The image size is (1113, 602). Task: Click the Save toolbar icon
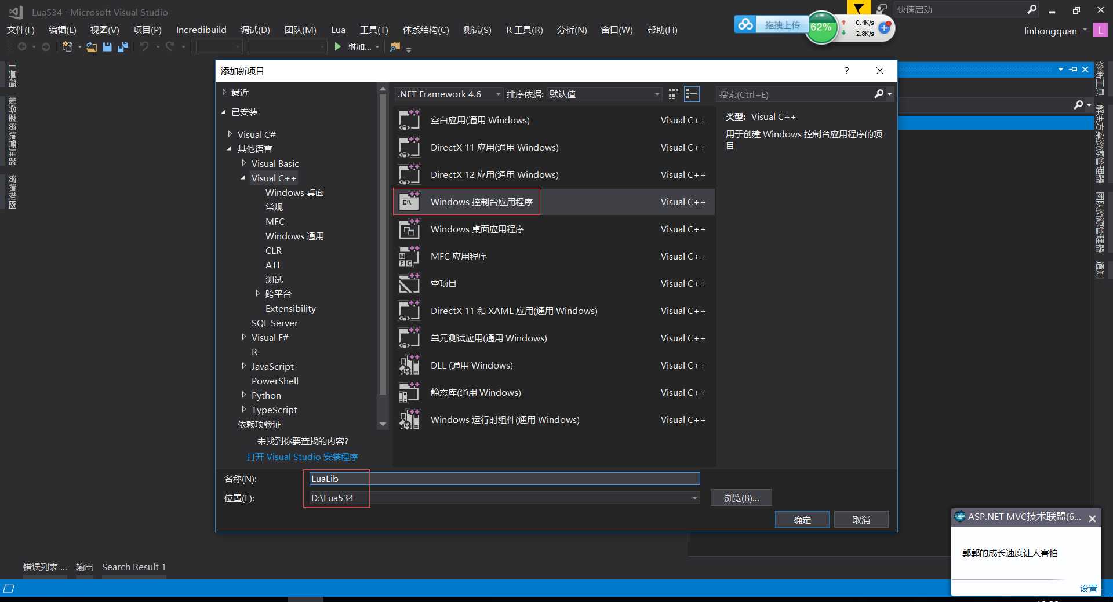(107, 47)
